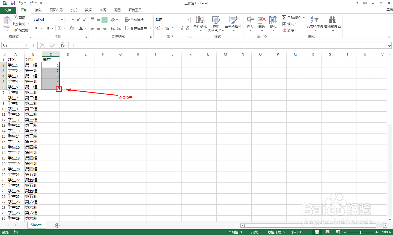Toggle underline formatting
393x235 pixels.
click(48, 28)
